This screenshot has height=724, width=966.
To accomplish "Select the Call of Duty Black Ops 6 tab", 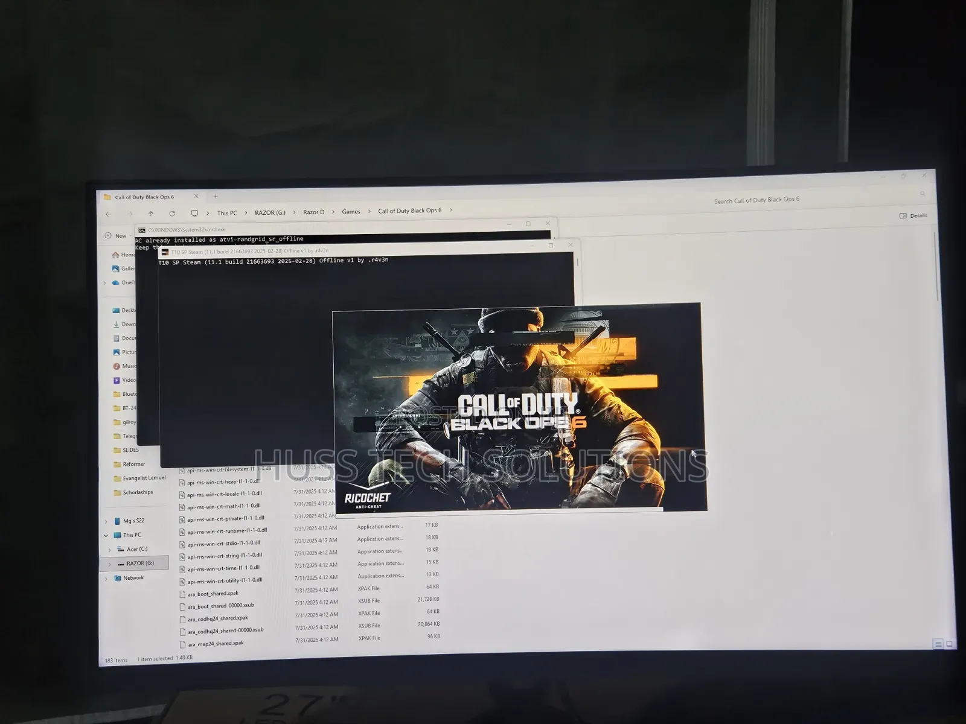I will click(151, 197).
